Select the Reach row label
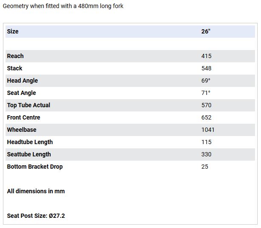261x228 pixels. (15, 56)
